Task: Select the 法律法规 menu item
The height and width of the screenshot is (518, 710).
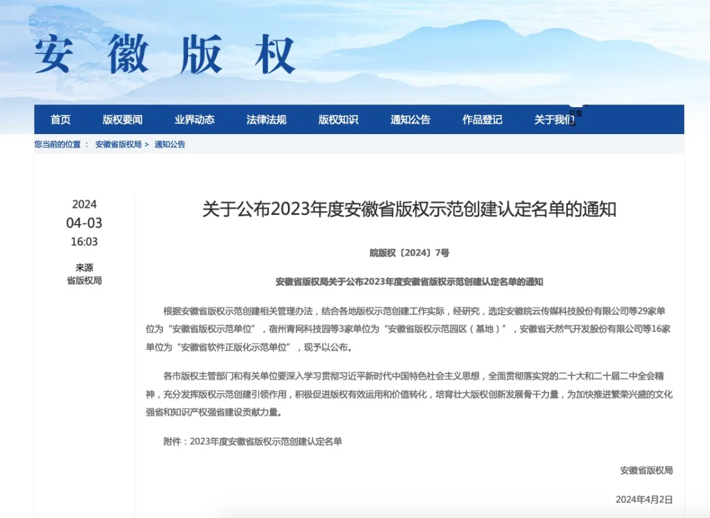Action: [x=266, y=120]
